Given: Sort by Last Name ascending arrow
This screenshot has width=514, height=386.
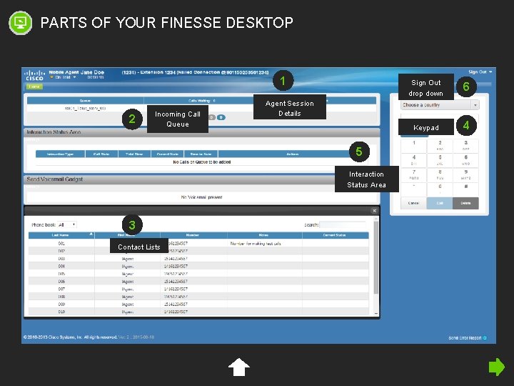Looking at the screenshot, I should click(x=91, y=234).
